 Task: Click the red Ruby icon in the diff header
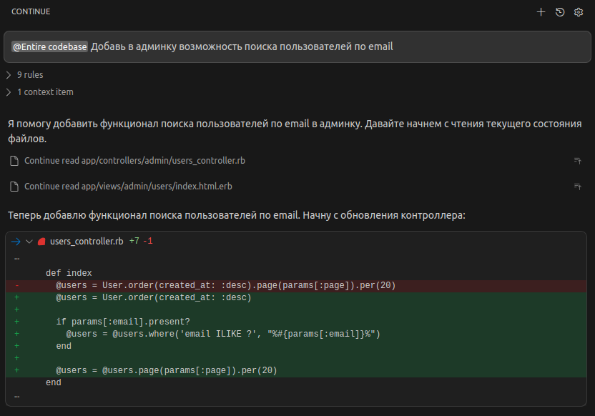pyautogui.click(x=41, y=241)
